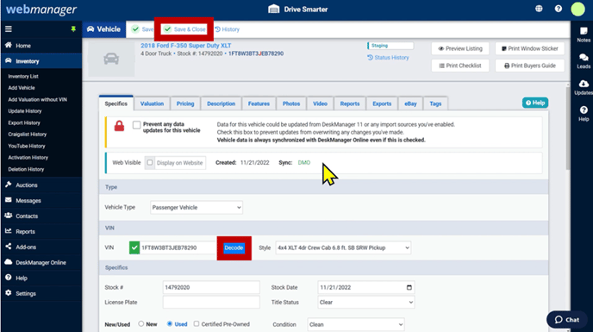Open Export History
Viewport: 593px width, 332px height.
click(24, 123)
